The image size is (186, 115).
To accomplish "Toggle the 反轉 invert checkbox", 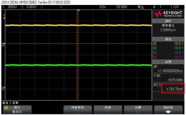I will 138,112.
